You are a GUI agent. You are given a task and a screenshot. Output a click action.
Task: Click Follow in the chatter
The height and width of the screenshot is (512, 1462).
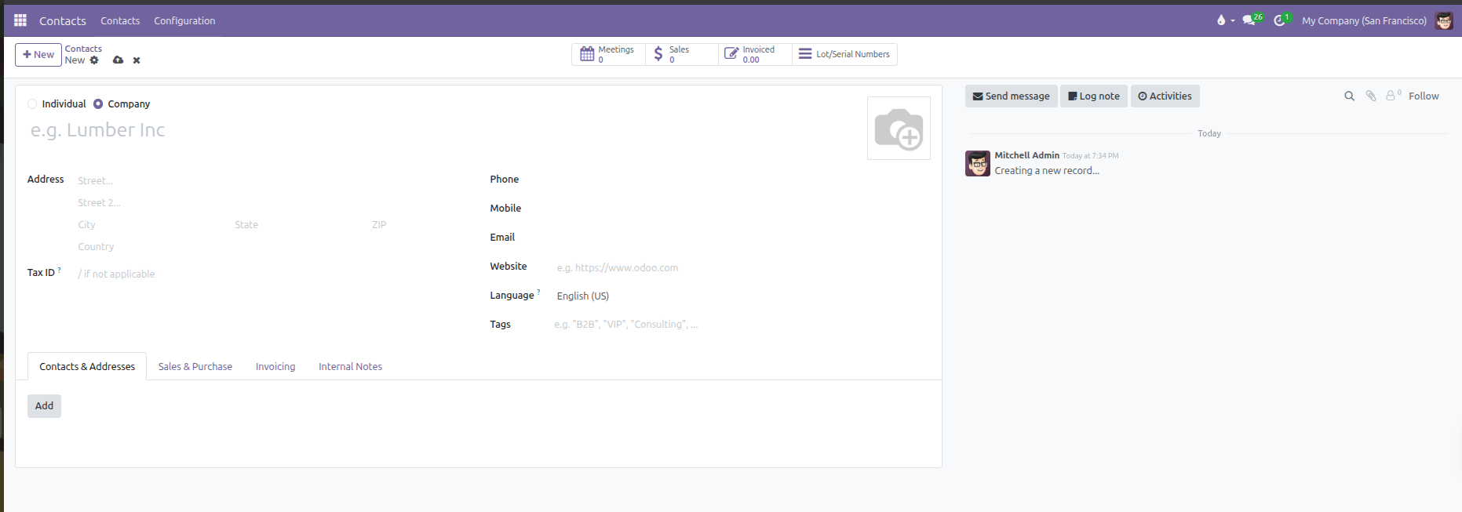(x=1424, y=96)
